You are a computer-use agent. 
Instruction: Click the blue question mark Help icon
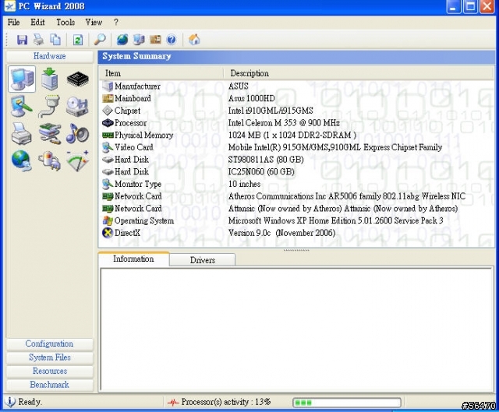(x=172, y=40)
